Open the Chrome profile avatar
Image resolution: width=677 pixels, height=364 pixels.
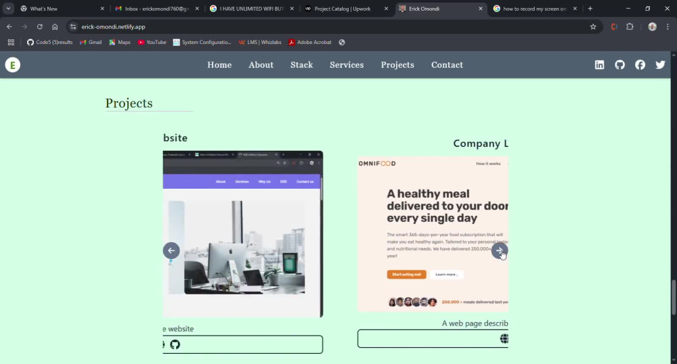click(x=653, y=27)
